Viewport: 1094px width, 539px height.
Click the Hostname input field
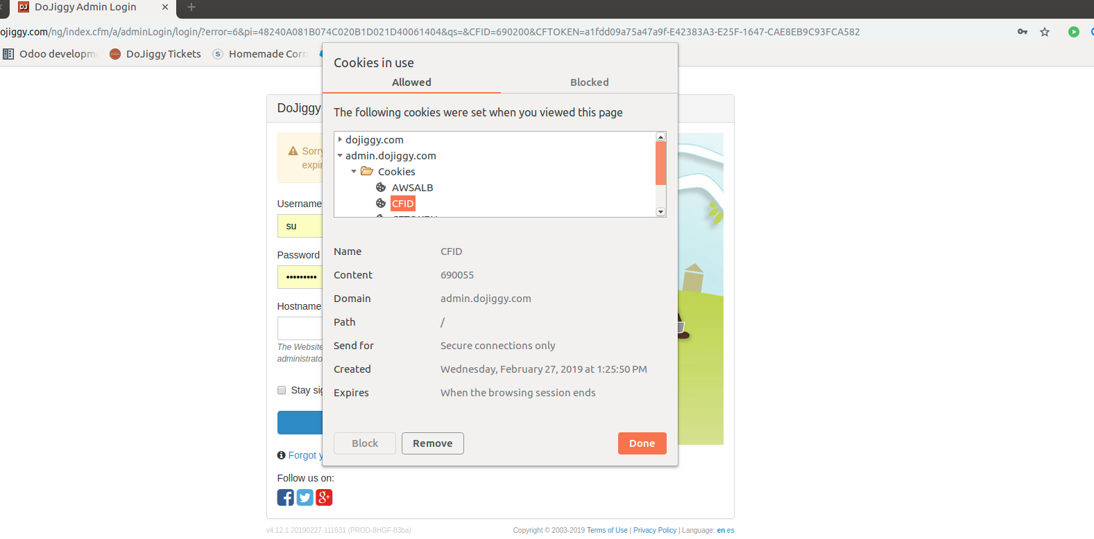click(300, 328)
